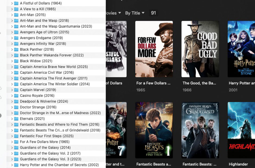Click the 'Fantastic Beasts a...' title link
Screen dimensions: 255x168
(x=154, y=164)
